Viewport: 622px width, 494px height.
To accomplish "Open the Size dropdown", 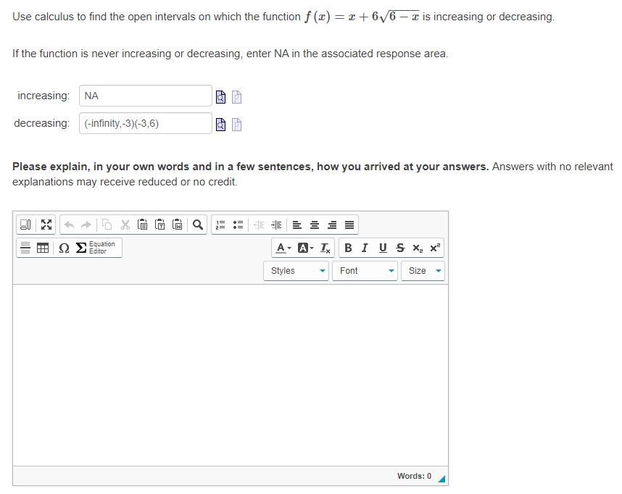I will [x=423, y=270].
